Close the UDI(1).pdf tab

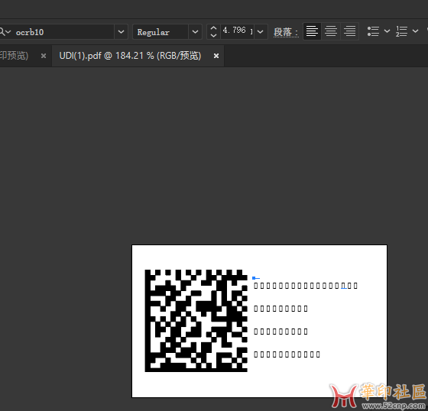(x=216, y=56)
